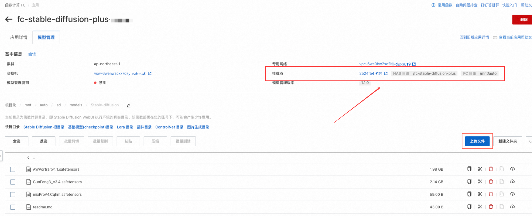Download the mixProV4.Cqhm.safetensors file
This screenshot has width=532, height=216.
pos(512,194)
